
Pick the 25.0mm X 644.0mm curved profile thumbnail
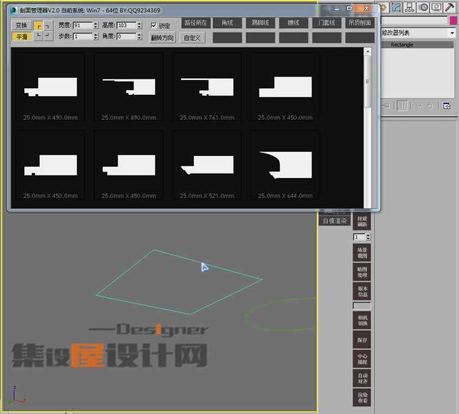285,164
